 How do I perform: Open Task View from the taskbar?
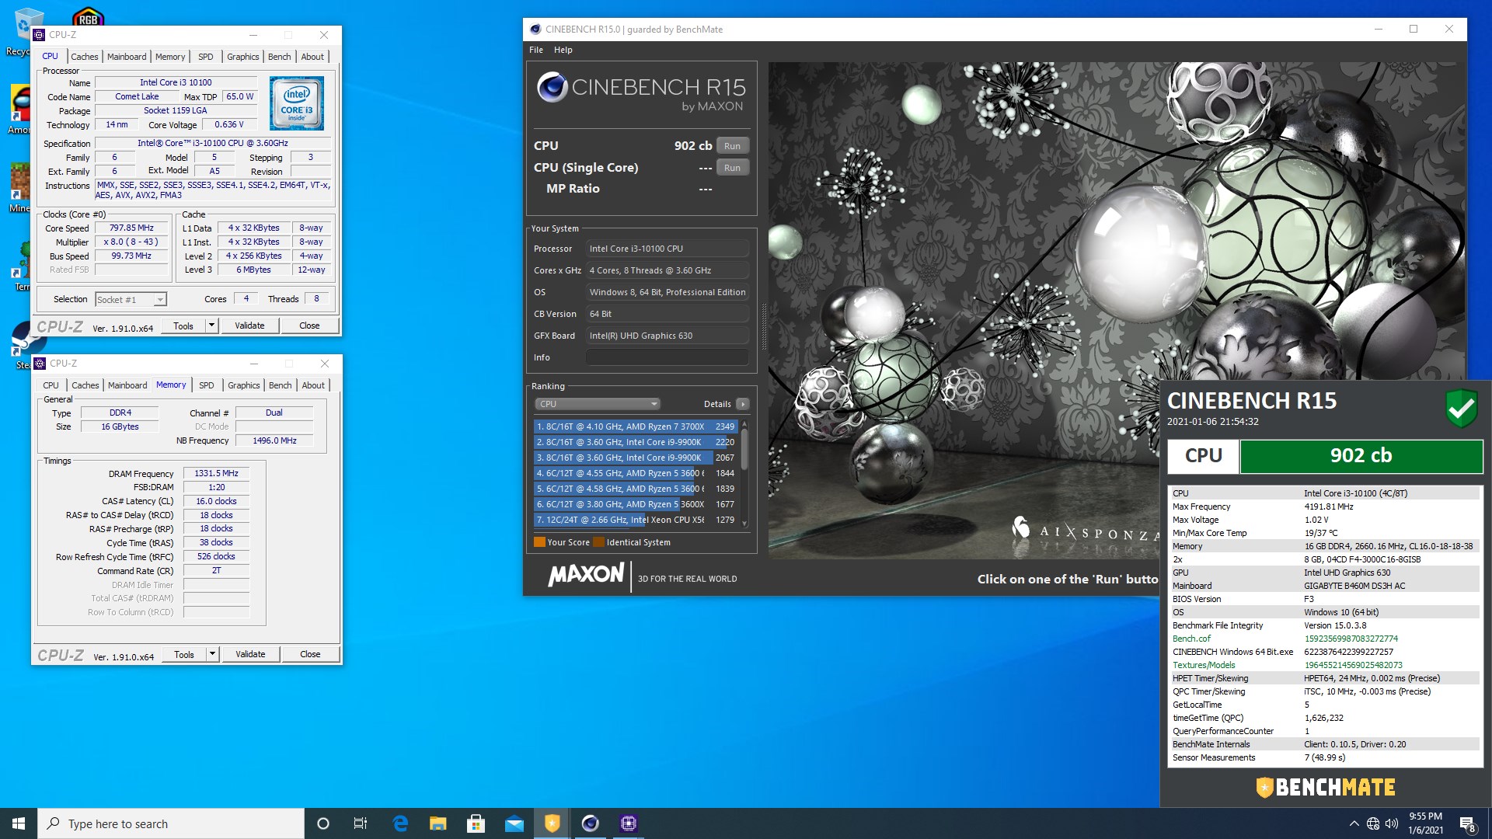361,823
